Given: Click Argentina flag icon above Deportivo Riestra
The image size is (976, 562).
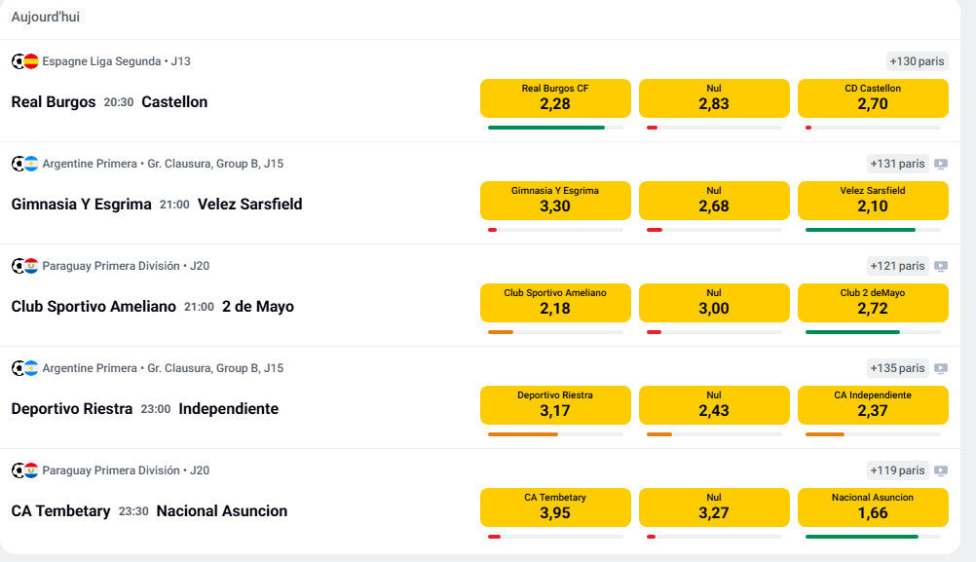Looking at the screenshot, I should click(x=31, y=368).
